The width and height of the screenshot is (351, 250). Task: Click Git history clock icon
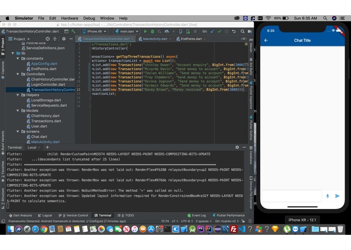click(x=227, y=31)
